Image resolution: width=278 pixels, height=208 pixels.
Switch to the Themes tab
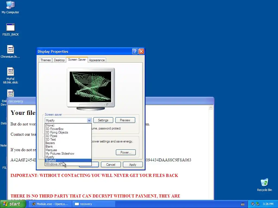coord(45,60)
